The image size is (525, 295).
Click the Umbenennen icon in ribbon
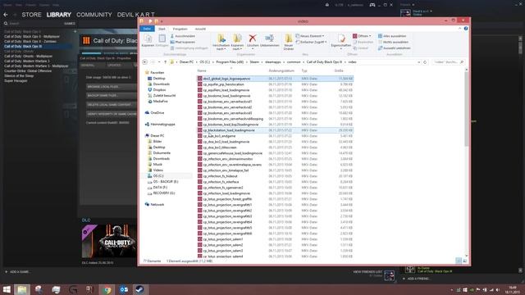(x=270, y=40)
